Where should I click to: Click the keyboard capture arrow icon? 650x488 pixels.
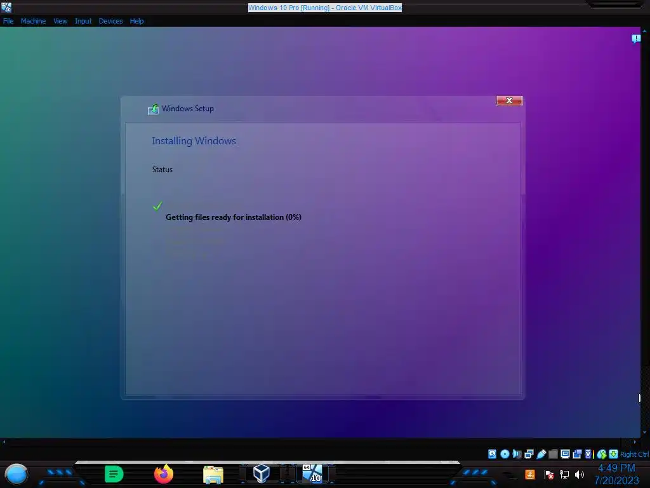pyautogui.click(x=614, y=454)
